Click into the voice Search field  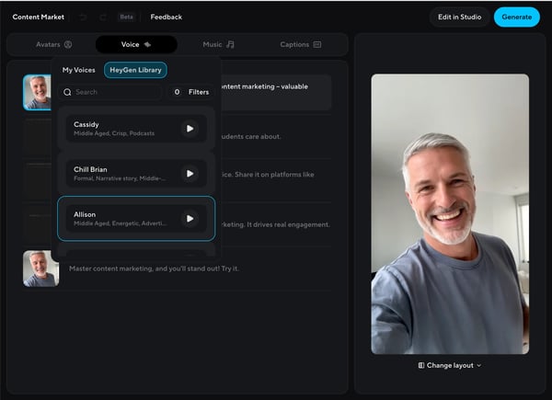click(115, 92)
